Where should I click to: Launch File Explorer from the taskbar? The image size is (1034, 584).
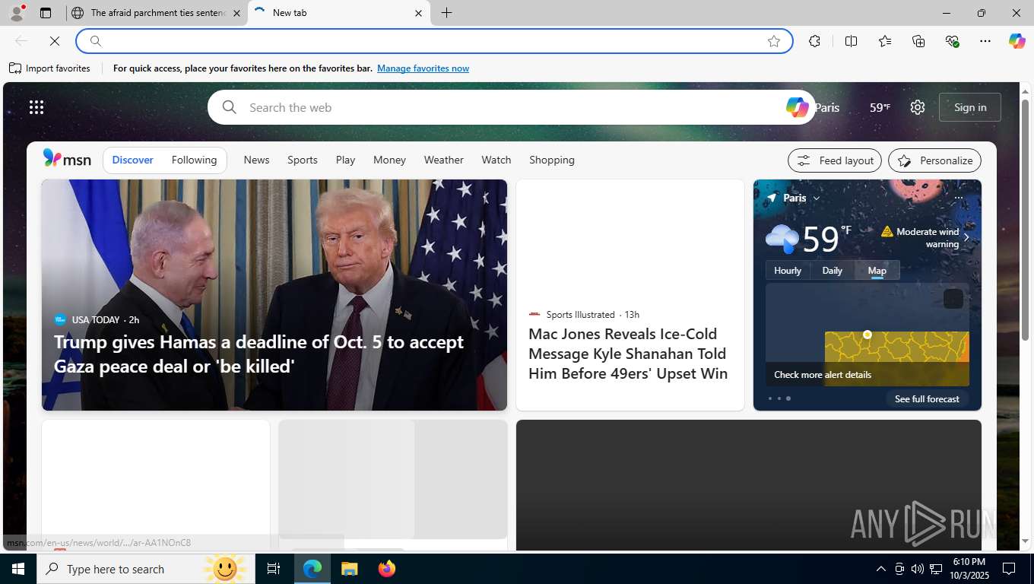point(349,569)
